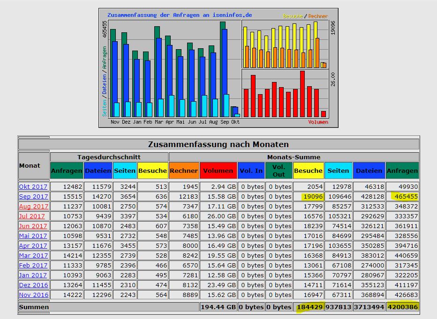
Task: Open the Feb 2017 month link
Action: pos(33,266)
